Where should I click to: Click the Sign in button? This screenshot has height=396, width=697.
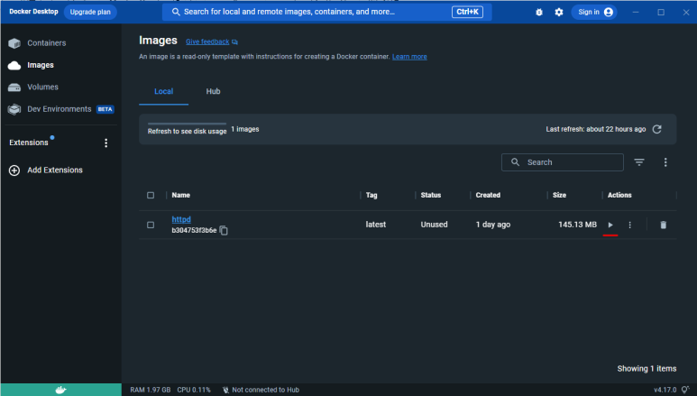(595, 12)
